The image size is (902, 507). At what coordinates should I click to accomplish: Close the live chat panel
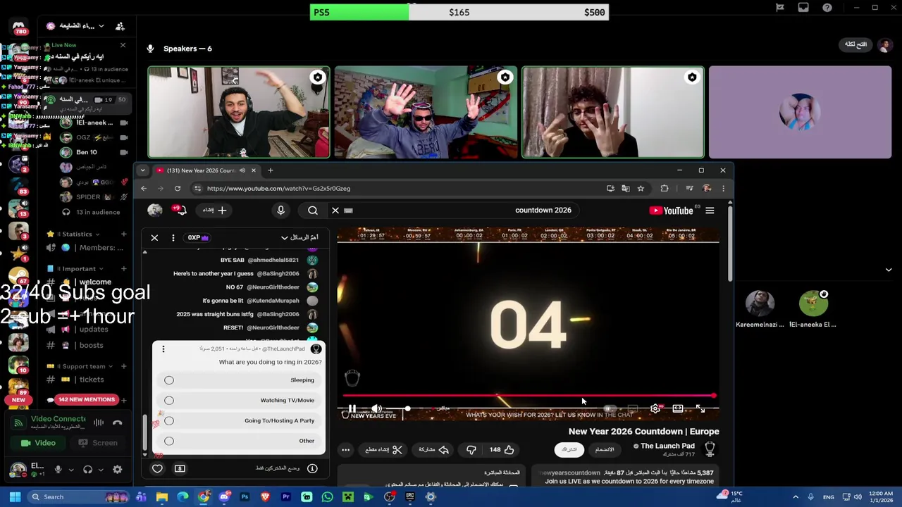(x=154, y=237)
